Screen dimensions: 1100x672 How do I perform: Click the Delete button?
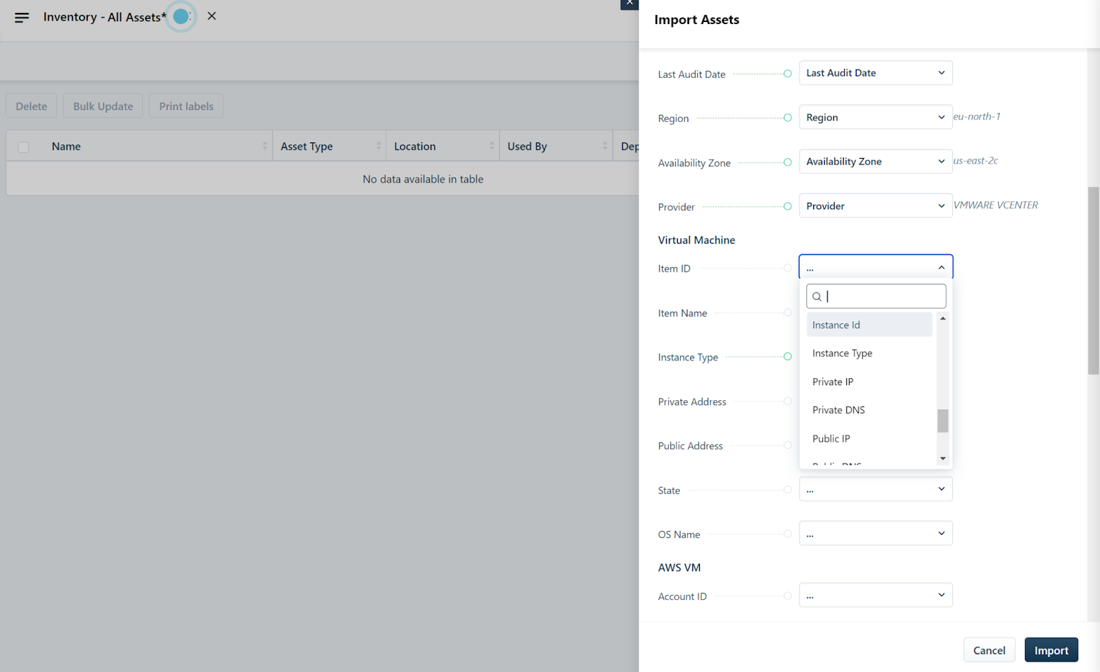(32, 106)
